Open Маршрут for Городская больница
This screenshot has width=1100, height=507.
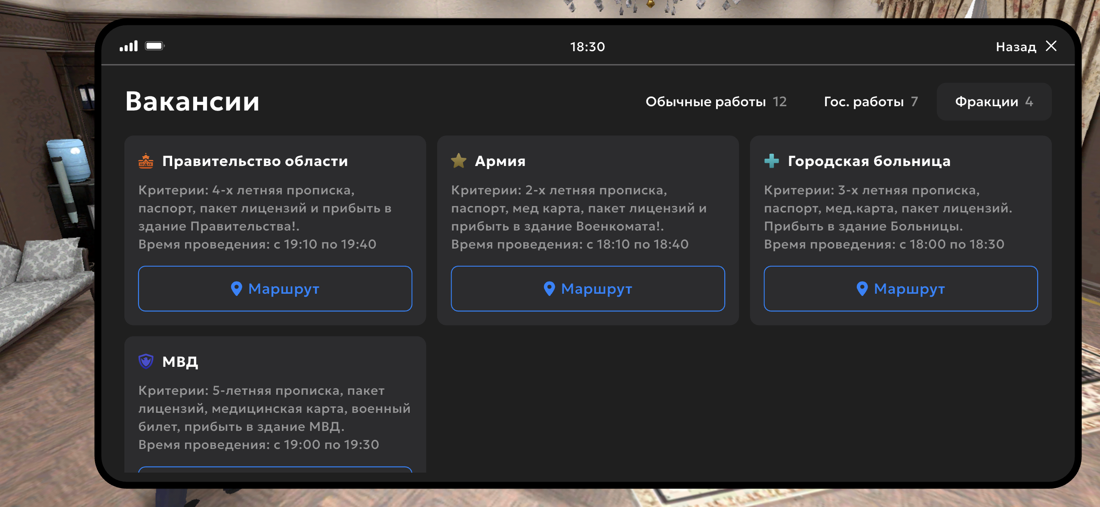point(900,289)
